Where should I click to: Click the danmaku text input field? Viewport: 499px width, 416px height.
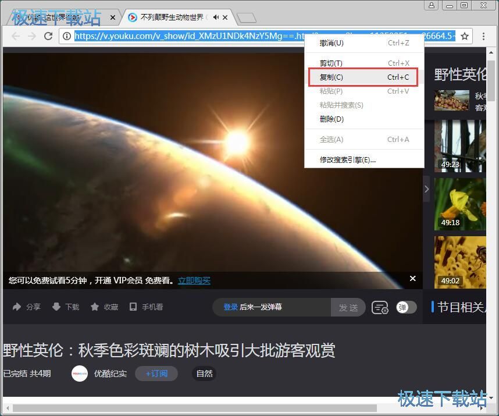[272, 307]
